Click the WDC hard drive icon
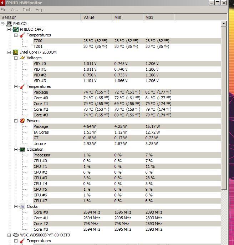Screen dimensions: 234x245 tap(16, 235)
